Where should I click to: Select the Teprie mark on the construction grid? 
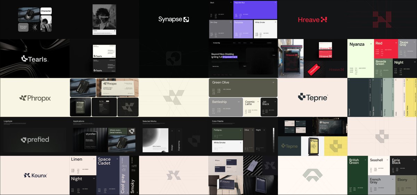click(x=382, y=136)
